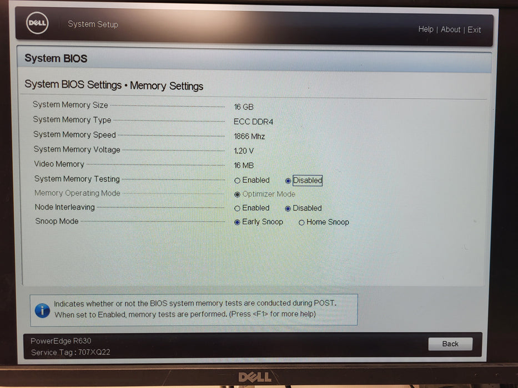Click the System BIOS heading
This screenshot has width=518, height=388.
(x=56, y=58)
